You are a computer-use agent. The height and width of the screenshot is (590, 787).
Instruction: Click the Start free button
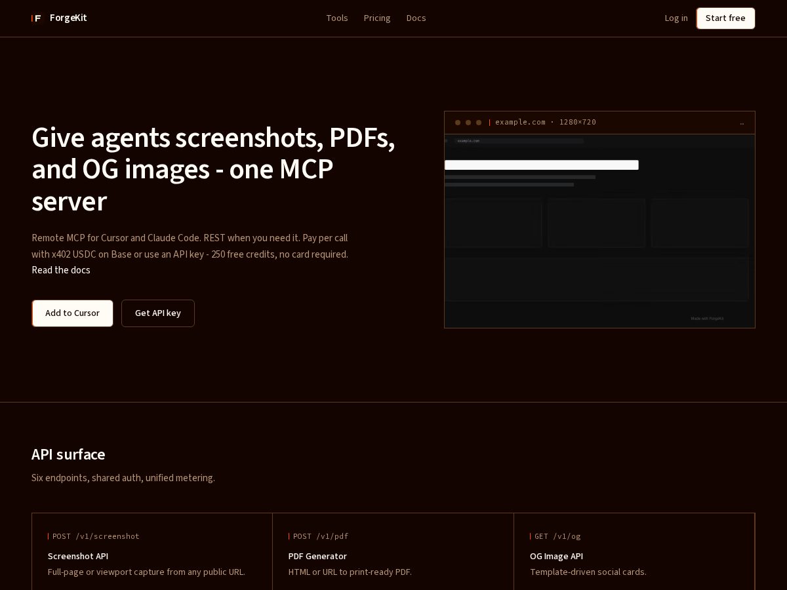[725, 18]
